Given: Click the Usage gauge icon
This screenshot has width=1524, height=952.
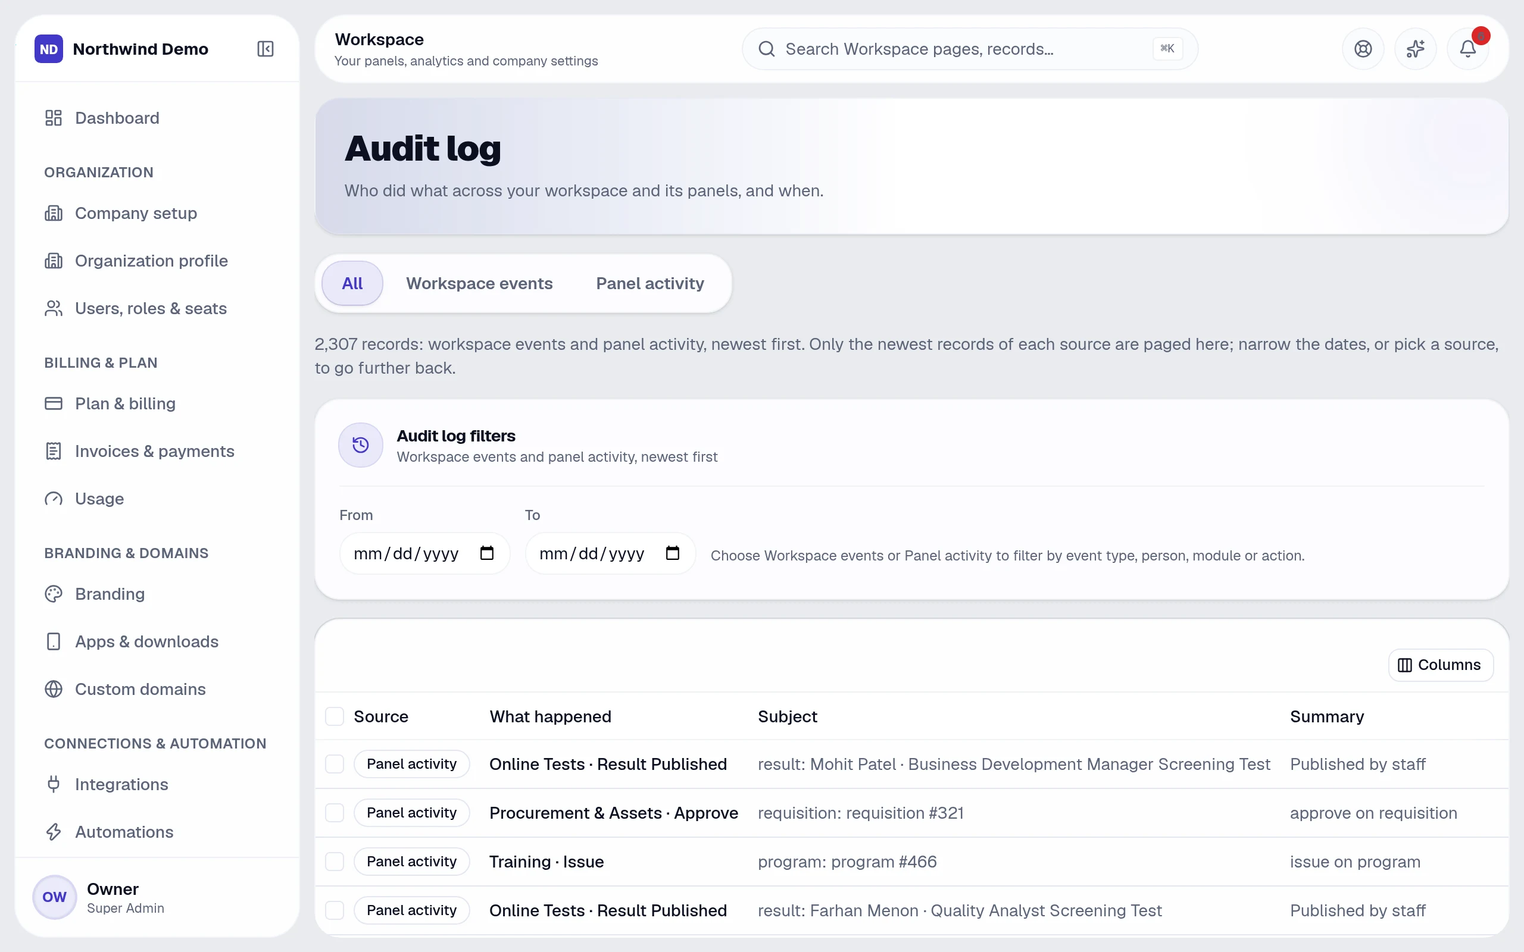Looking at the screenshot, I should (x=54, y=499).
